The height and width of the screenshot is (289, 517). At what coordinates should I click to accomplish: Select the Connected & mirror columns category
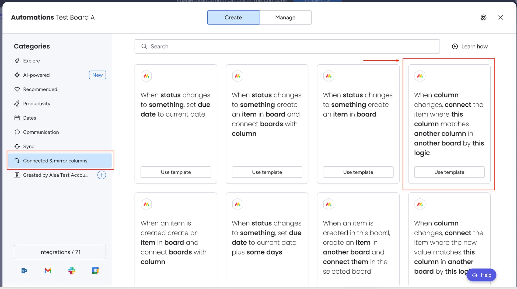click(x=55, y=161)
